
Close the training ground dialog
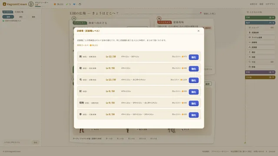pyautogui.click(x=199, y=31)
